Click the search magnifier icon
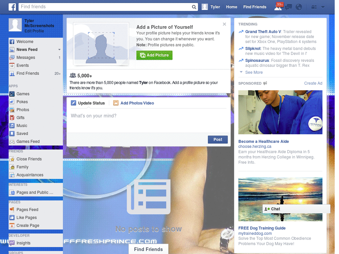 [x=194, y=7]
